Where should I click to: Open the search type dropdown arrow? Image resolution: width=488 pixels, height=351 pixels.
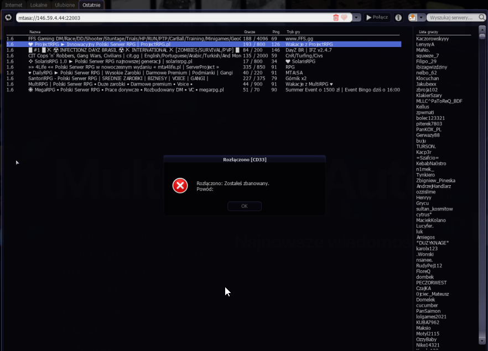pyautogui.click(x=421, y=17)
